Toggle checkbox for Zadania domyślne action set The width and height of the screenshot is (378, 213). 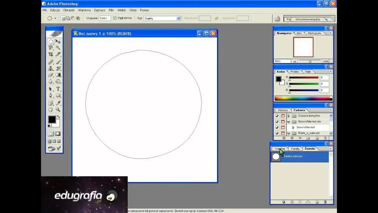[x=277, y=116]
